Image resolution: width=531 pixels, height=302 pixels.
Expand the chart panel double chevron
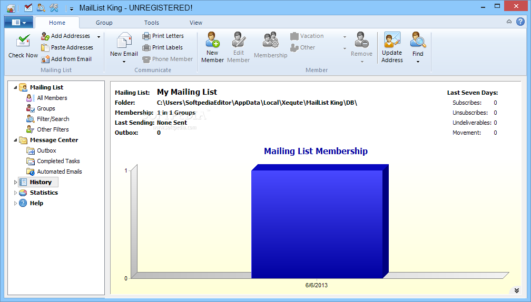[x=516, y=290]
